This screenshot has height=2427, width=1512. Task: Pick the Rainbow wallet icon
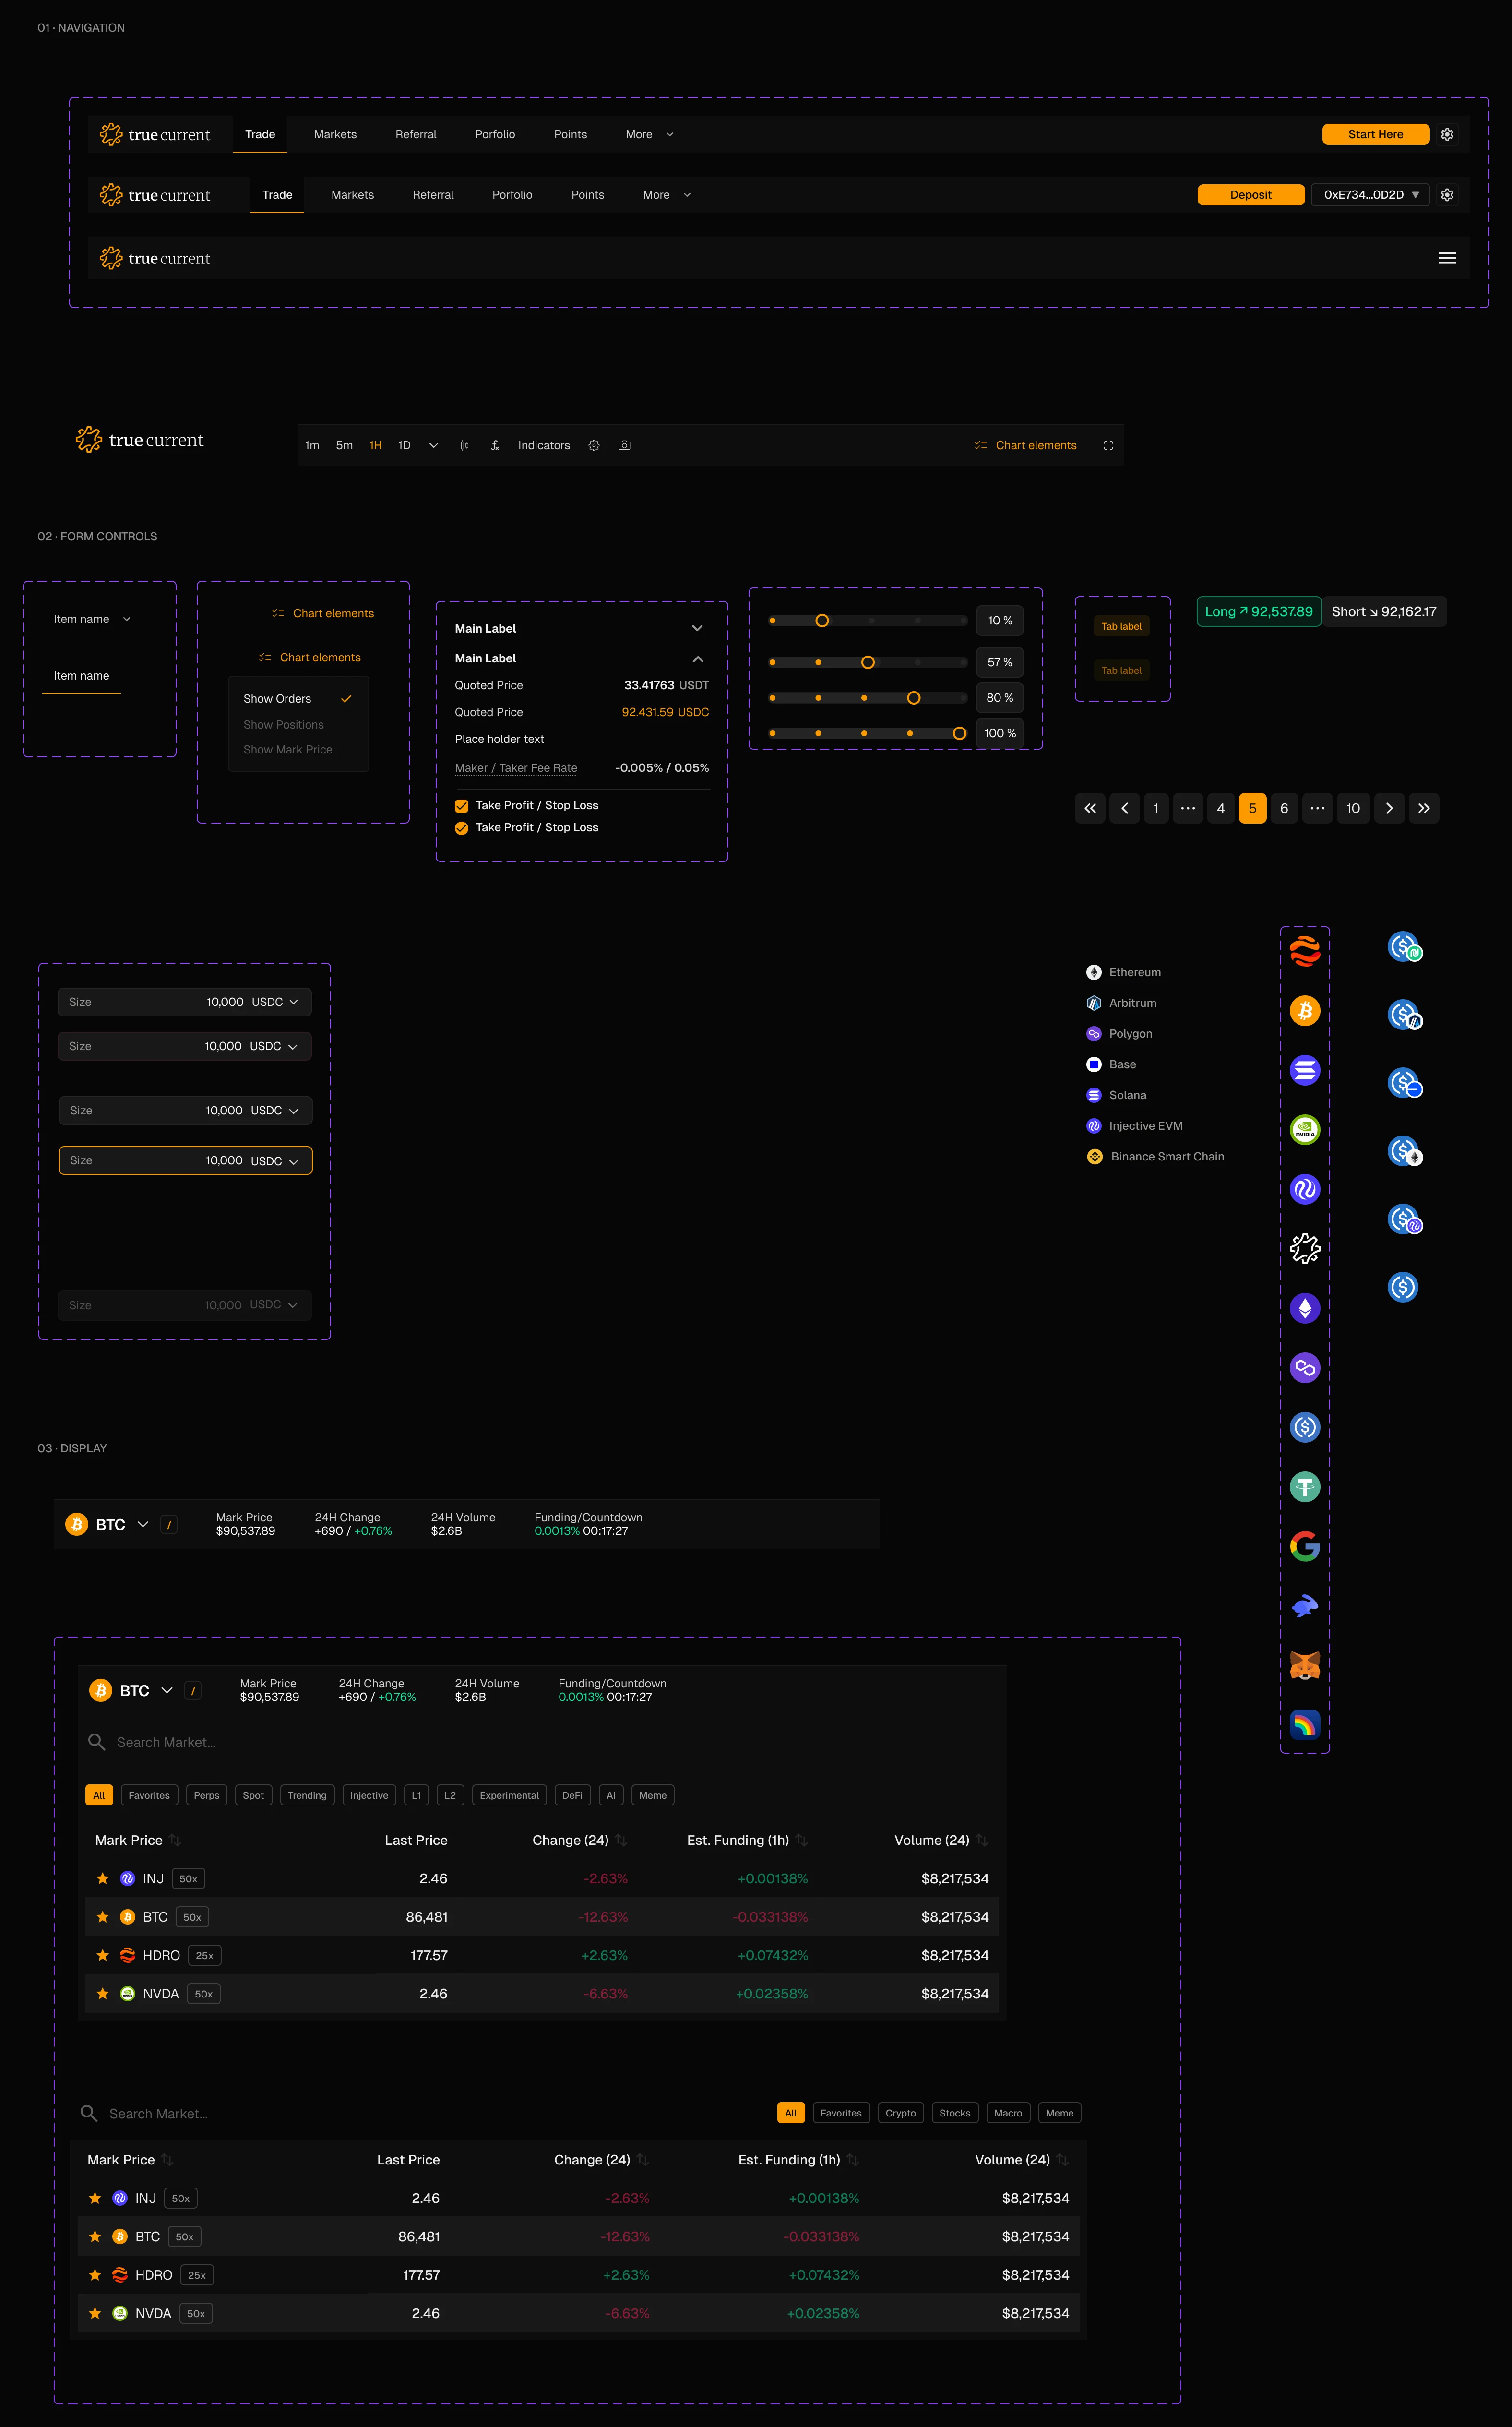pyautogui.click(x=1305, y=1725)
